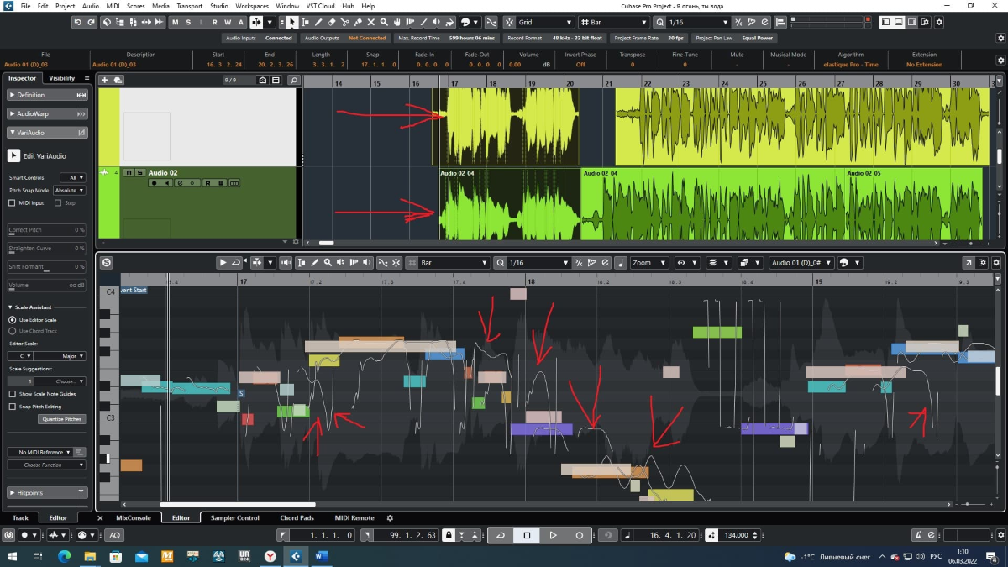This screenshot has width=1008, height=567.
Task: Open the Setup gear in the main toolbar
Action: pos(939,22)
